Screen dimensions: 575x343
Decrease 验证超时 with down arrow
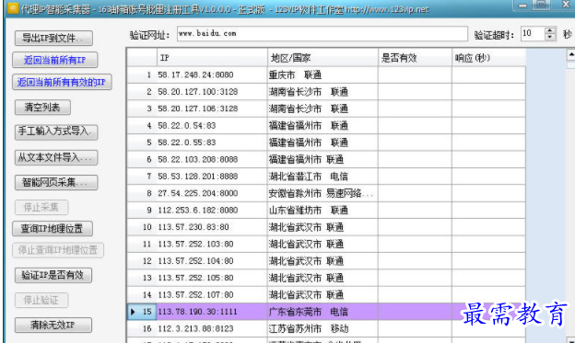(550, 37)
